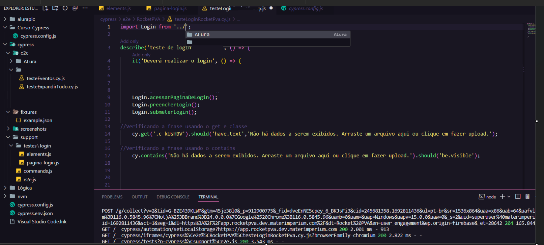Click cypress segment in breadcrumb
The width and height of the screenshot is (544, 245).
point(108,19)
